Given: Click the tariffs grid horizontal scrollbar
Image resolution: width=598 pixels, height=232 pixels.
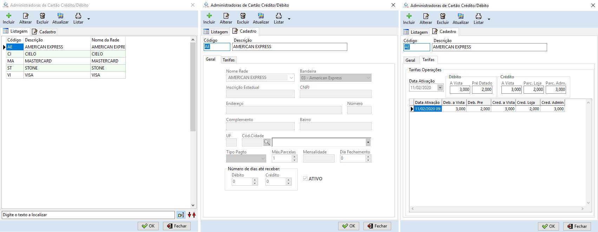Looking at the screenshot, I should (x=498, y=209).
